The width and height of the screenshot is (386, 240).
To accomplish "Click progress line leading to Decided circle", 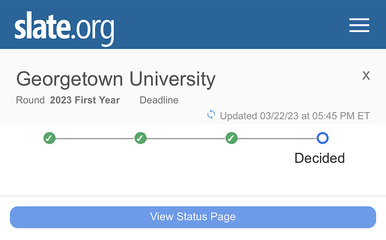I will point(277,139).
